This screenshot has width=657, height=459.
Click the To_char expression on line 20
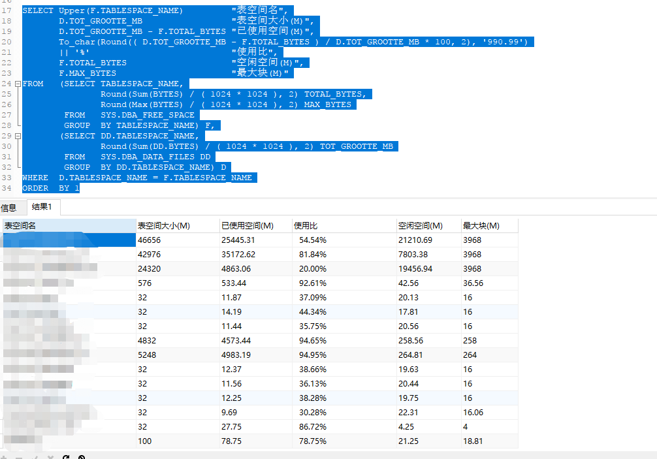[x=293, y=42]
